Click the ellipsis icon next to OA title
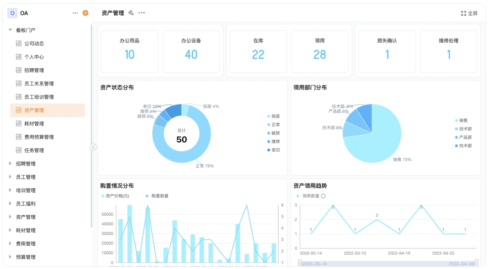The width and height of the screenshot is (488, 269). (75, 13)
